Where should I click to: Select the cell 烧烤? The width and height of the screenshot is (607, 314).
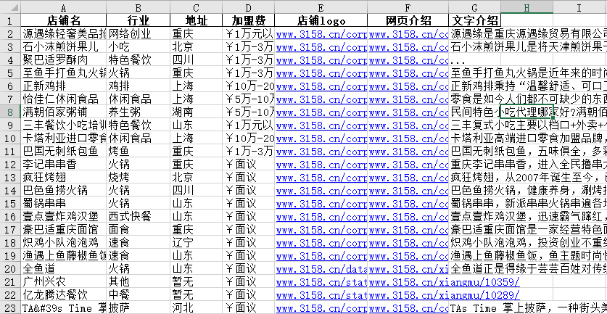pos(139,178)
